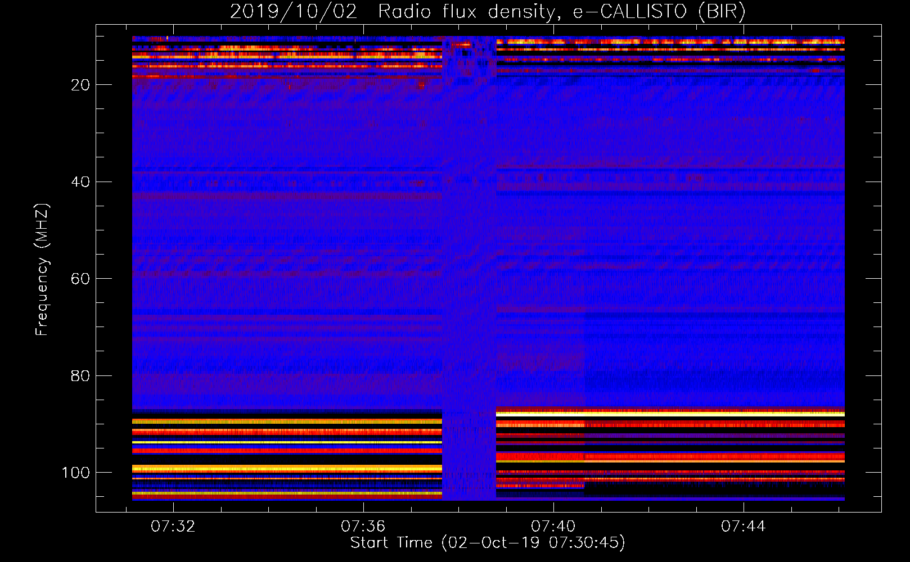910x562 pixels.
Task: Click the '07:44' time tick label
Action: pos(744,527)
